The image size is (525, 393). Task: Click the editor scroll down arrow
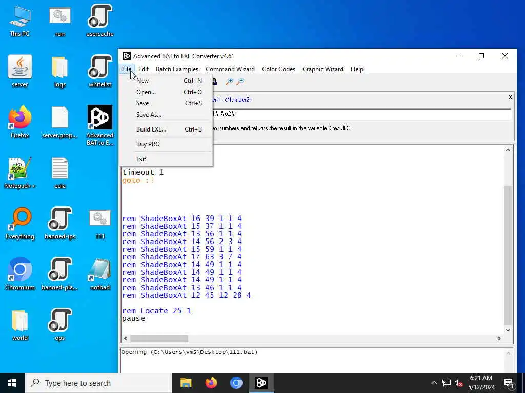click(508, 330)
